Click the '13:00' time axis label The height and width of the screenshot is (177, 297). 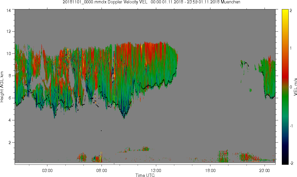coord(156,170)
